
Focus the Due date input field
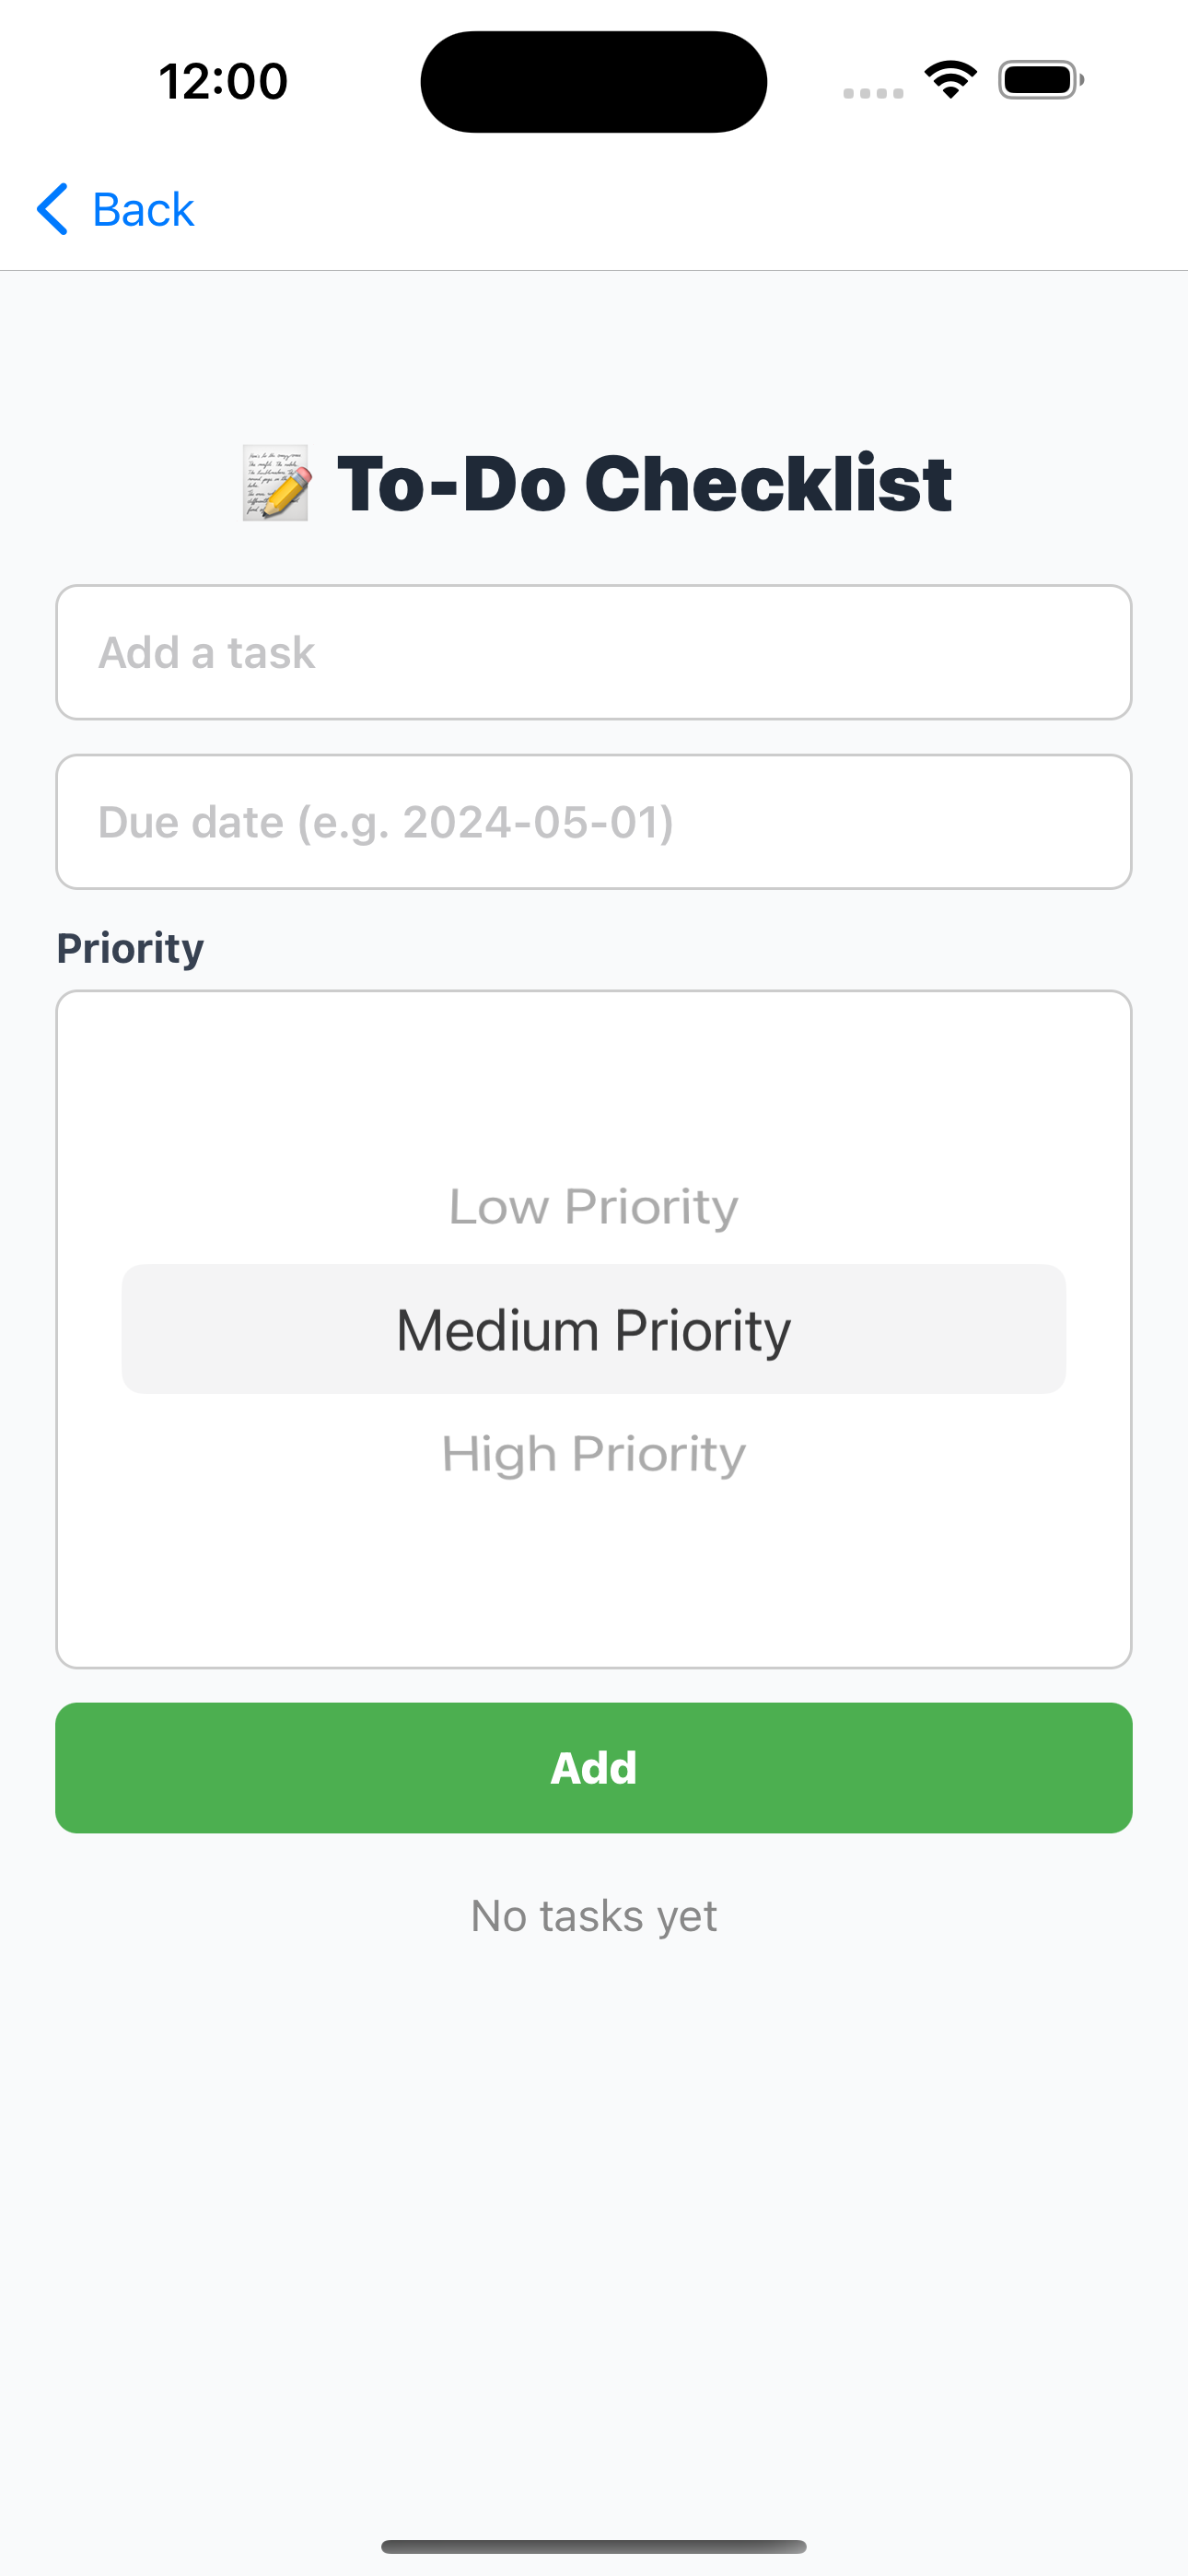[594, 822]
